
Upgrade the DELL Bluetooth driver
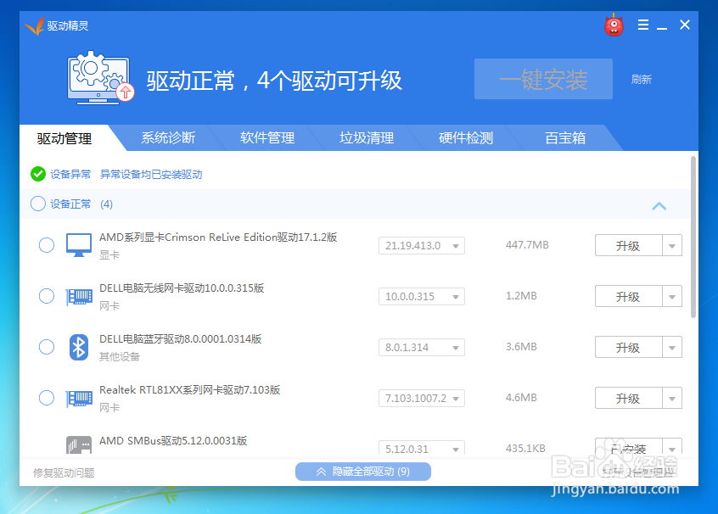tap(628, 348)
